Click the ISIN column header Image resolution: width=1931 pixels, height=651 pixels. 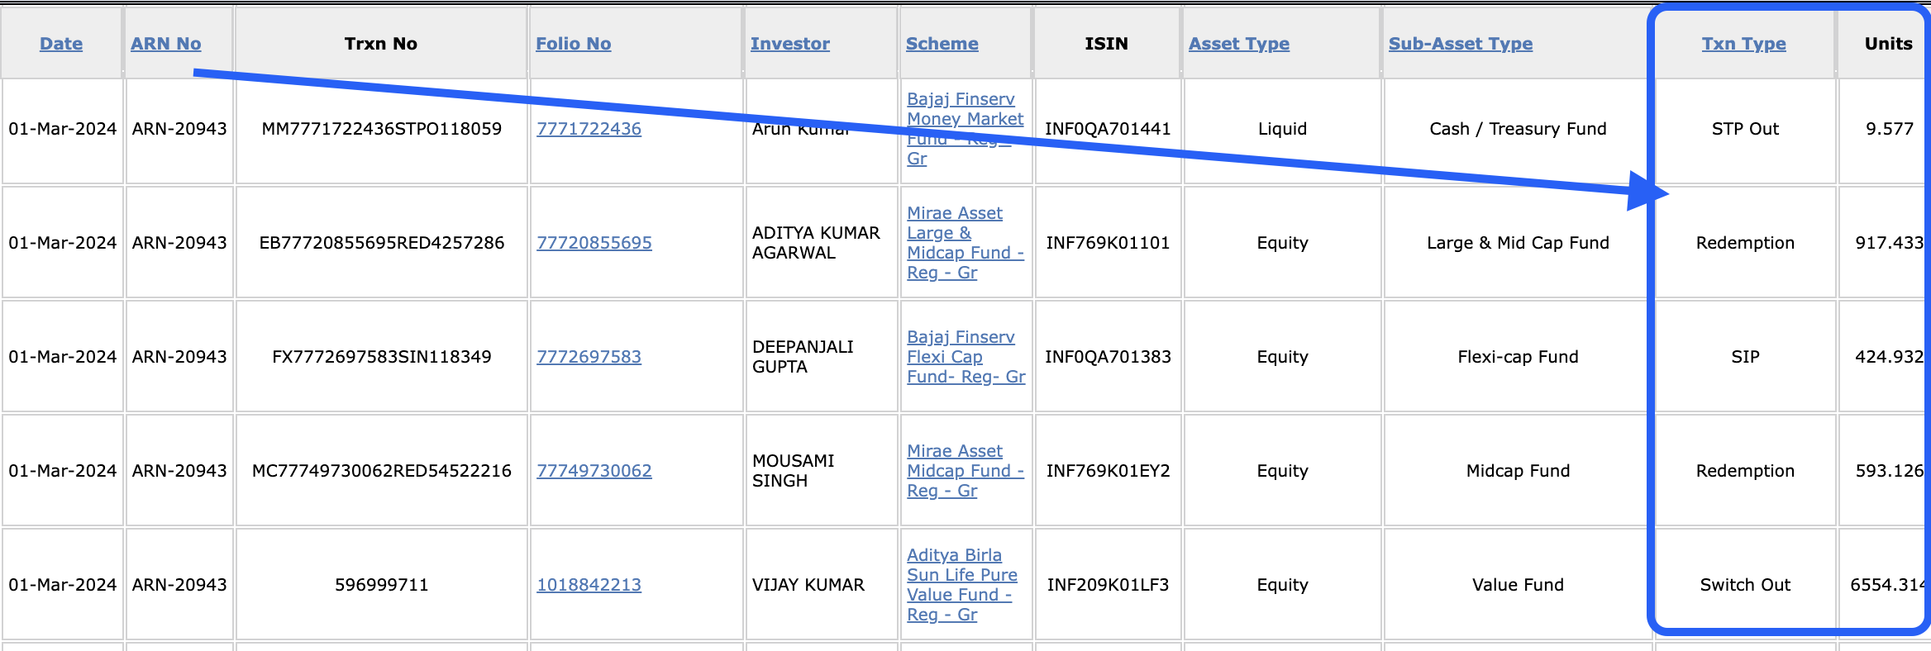click(x=1107, y=44)
